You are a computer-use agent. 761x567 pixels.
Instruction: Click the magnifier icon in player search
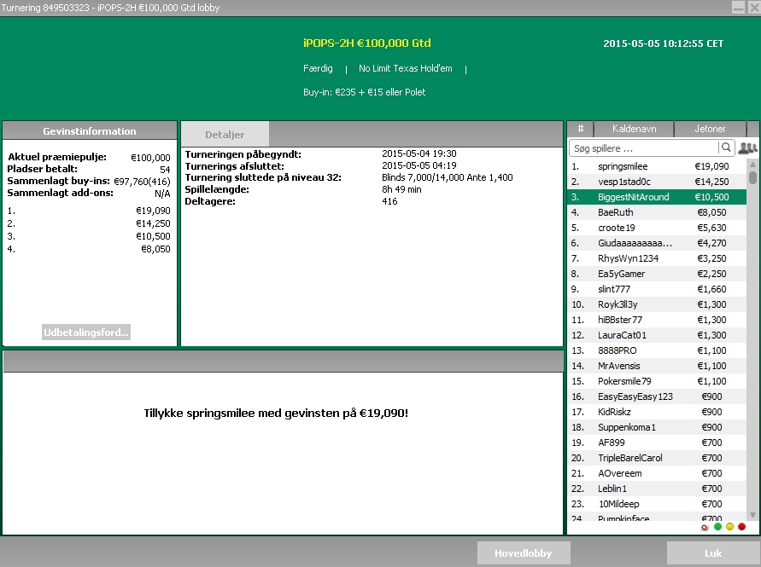(726, 148)
